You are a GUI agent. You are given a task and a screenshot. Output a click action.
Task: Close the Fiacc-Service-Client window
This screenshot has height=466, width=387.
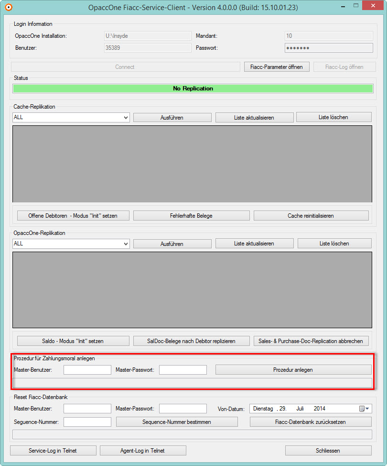373,5
